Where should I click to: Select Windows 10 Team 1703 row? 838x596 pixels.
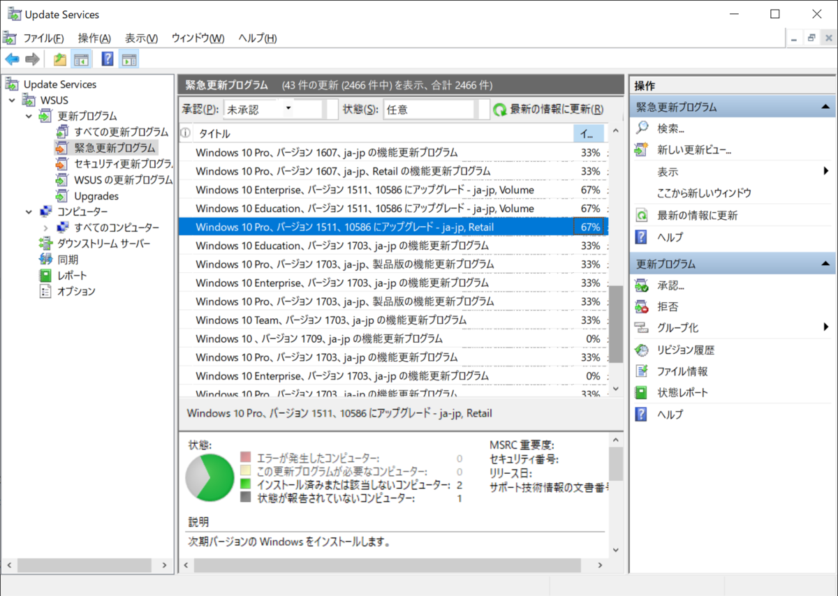(x=394, y=320)
